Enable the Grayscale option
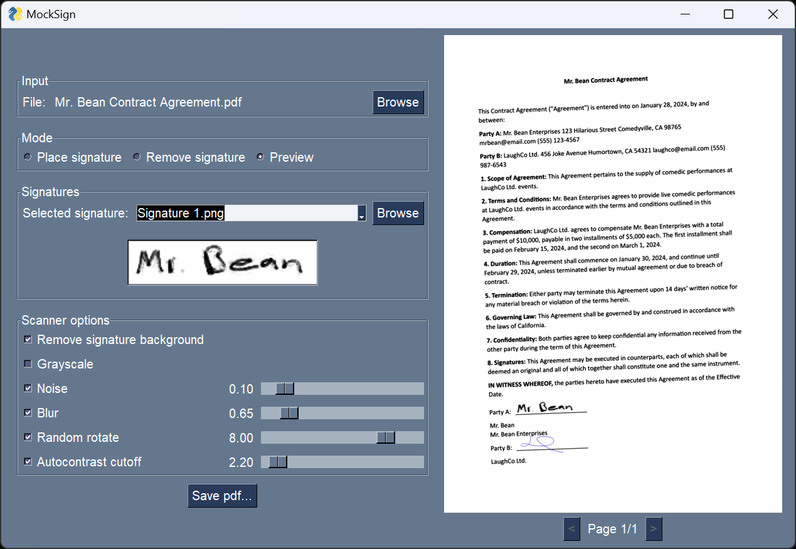 (x=28, y=364)
